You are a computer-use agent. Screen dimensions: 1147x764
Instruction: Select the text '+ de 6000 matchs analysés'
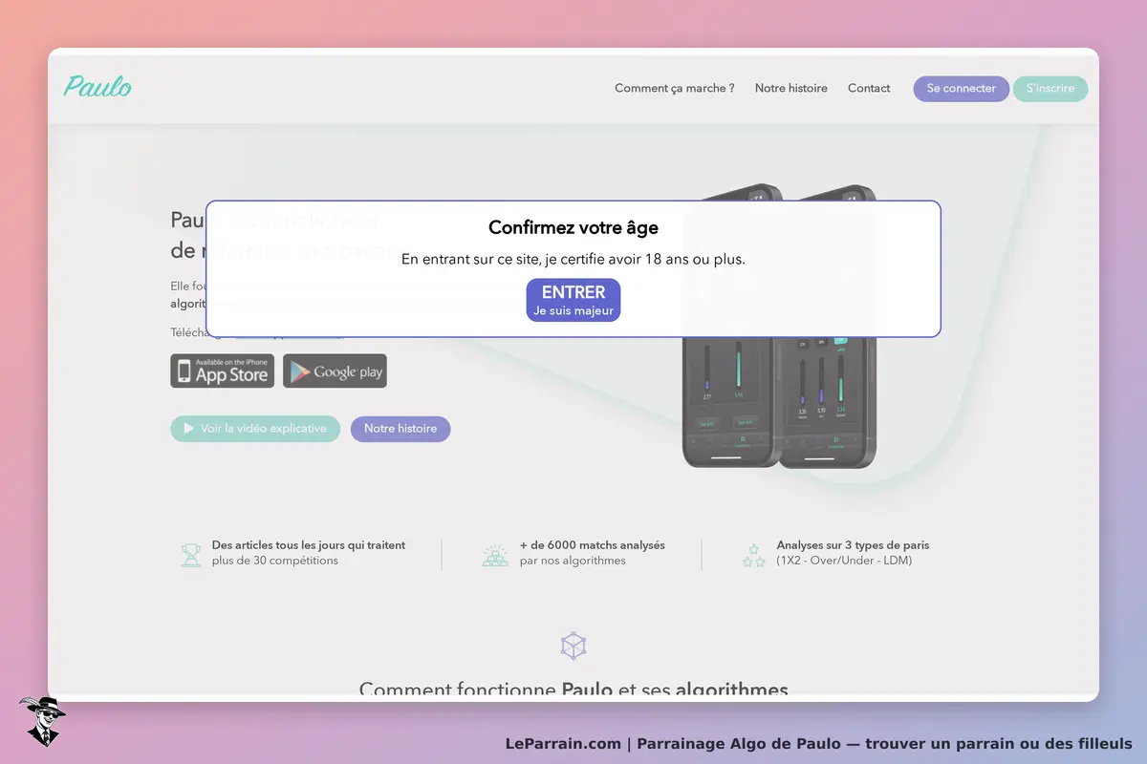[593, 545]
